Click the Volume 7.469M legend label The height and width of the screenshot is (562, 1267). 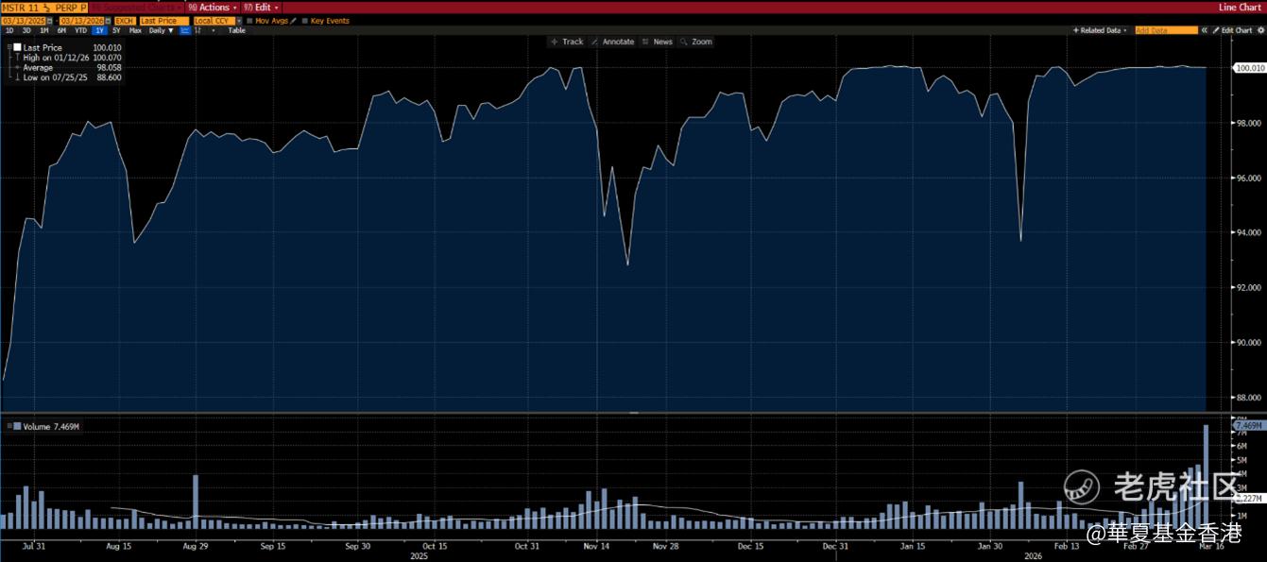(51, 427)
